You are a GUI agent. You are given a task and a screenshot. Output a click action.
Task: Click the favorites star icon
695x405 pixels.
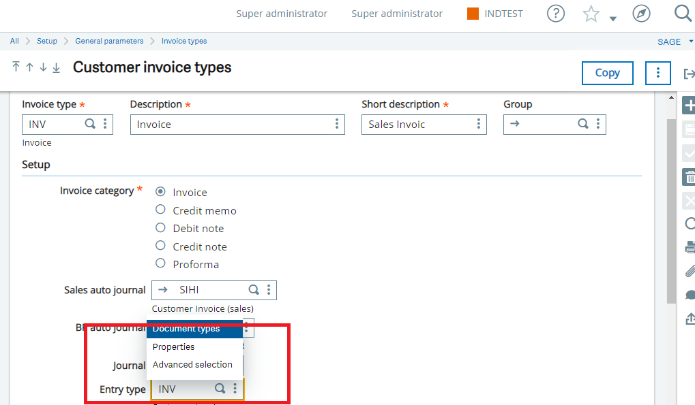(591, 14)
